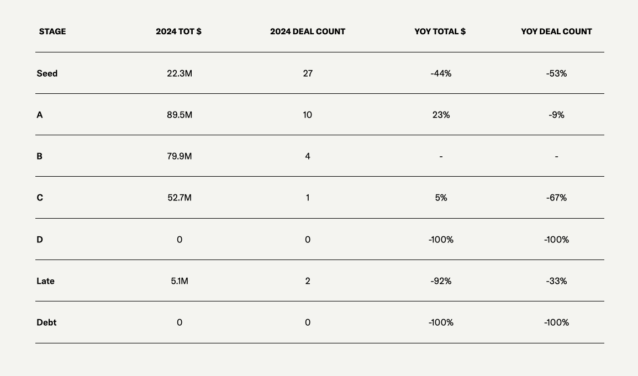The width and height of the screenshot is (638, 376).
Task: Click the YOY TOTAL $ column header
Action: tap(440, 31)
